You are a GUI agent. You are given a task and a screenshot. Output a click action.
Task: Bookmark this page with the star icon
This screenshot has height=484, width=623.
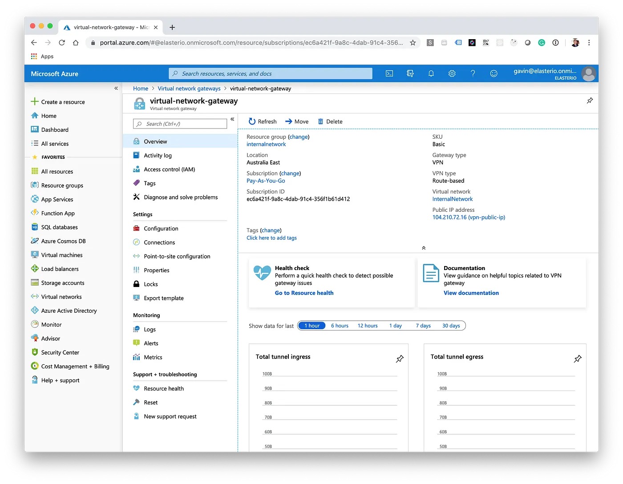[413, 43]
